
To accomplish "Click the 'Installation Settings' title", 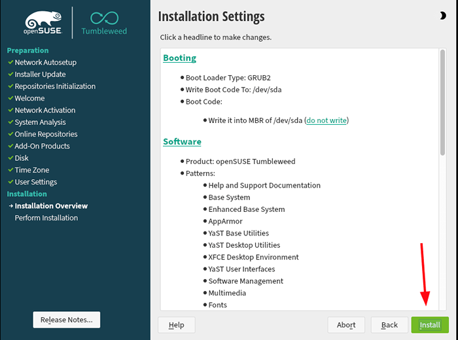I will point(211,16).
